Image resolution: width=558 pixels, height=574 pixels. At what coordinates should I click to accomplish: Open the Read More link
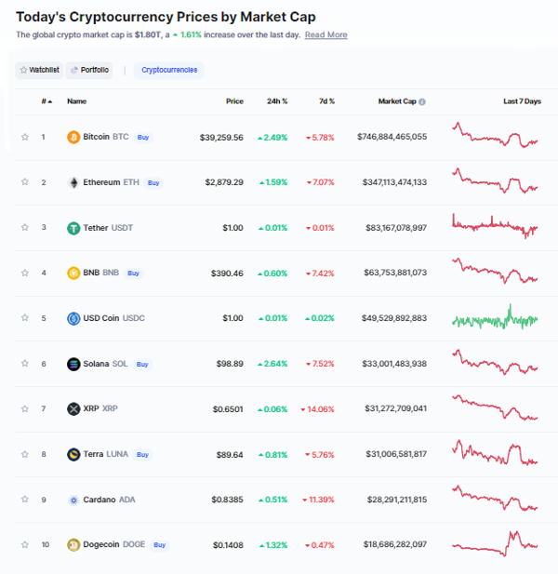pos(326,34)
